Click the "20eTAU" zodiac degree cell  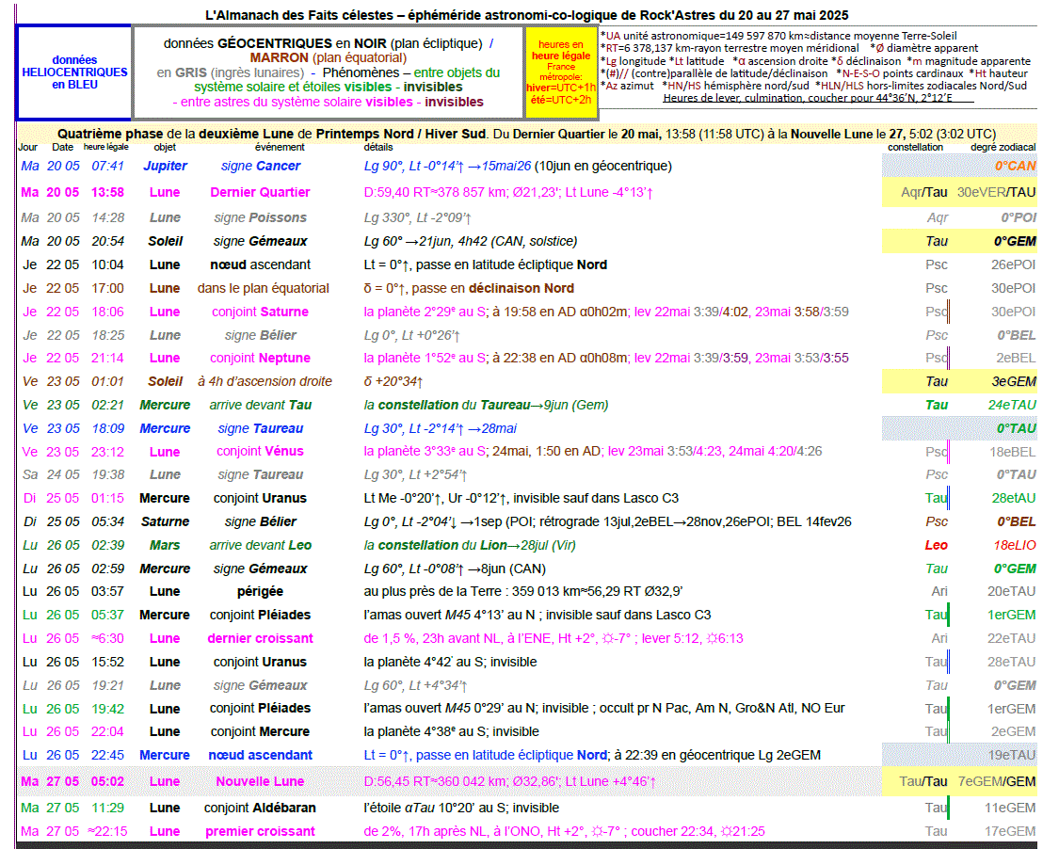1012,592
